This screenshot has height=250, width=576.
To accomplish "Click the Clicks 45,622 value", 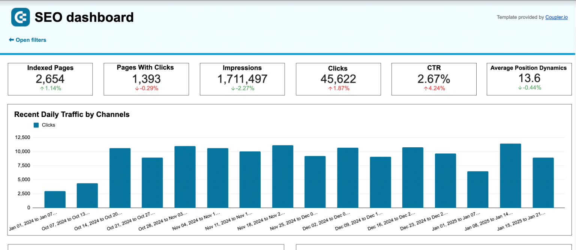I will (x=337, y=79).
